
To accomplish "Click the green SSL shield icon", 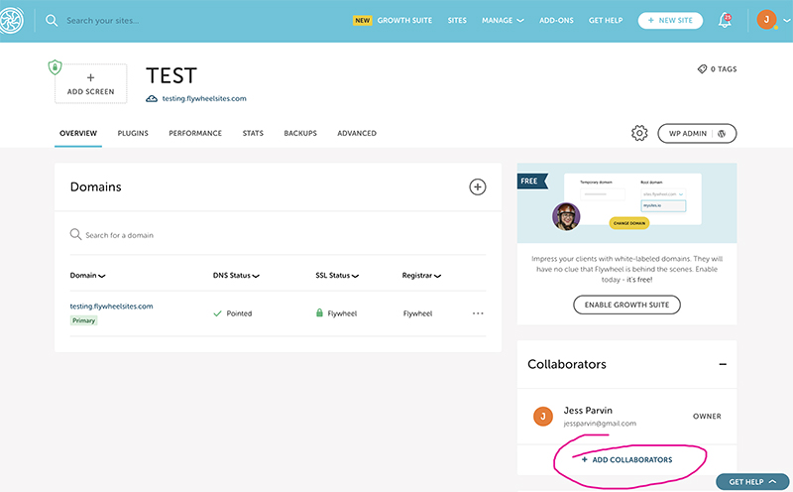I will pos(55,66).
